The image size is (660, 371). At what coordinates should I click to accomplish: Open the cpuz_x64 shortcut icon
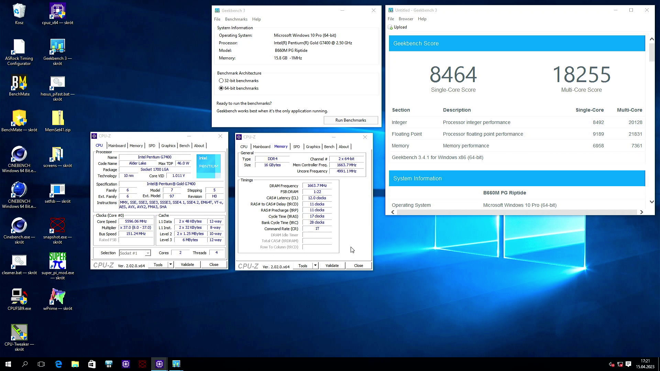pos(57,11)
